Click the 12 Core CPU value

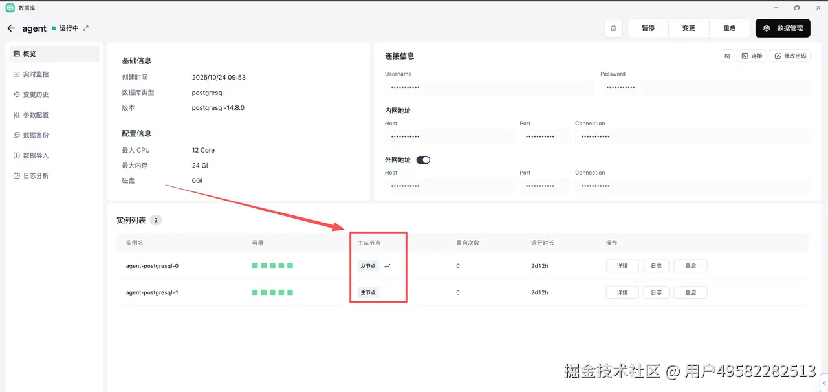pyautogui.click(x=203, y=150)
